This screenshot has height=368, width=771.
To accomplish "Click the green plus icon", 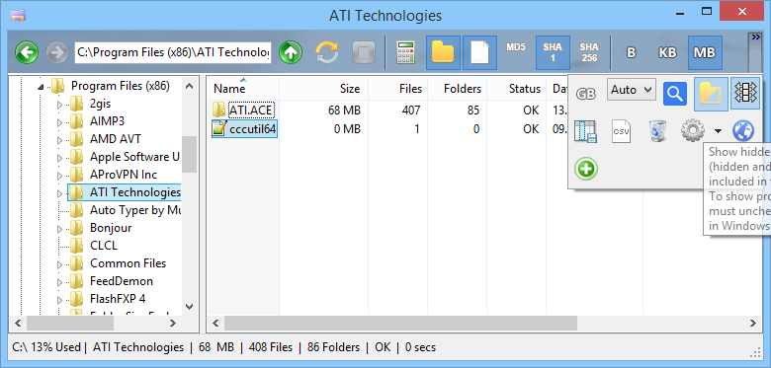I will (585, 170).
